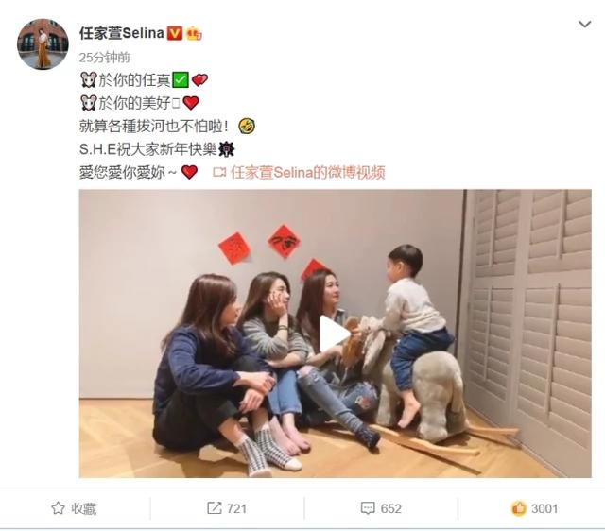Image resolution: width=605 pixels, height=531 pixels.
Task: Click the membership badge beside username
Action: tap(194, 34)
